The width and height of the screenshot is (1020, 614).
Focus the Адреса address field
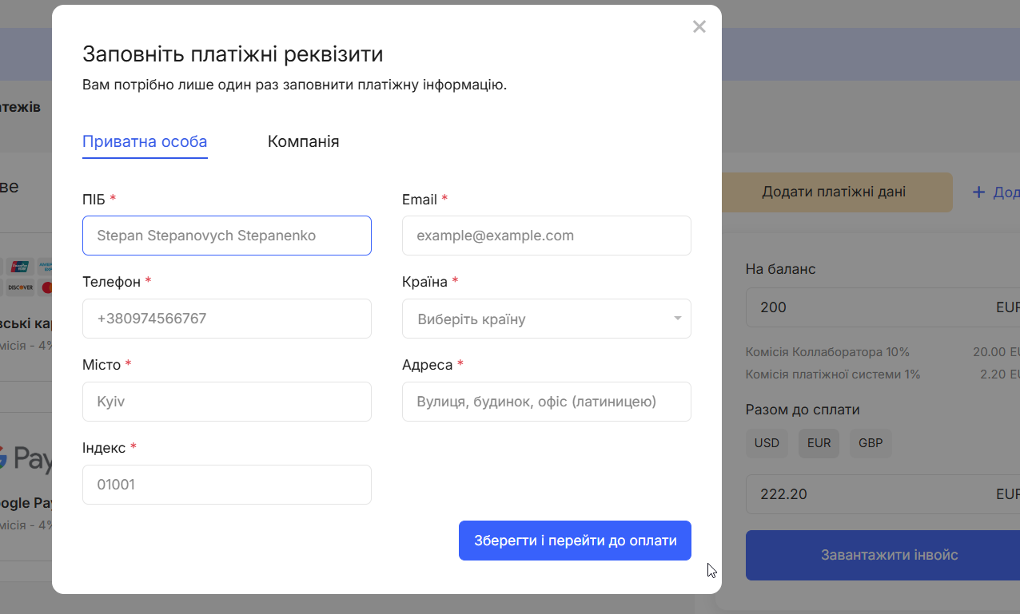coord(546,402)
